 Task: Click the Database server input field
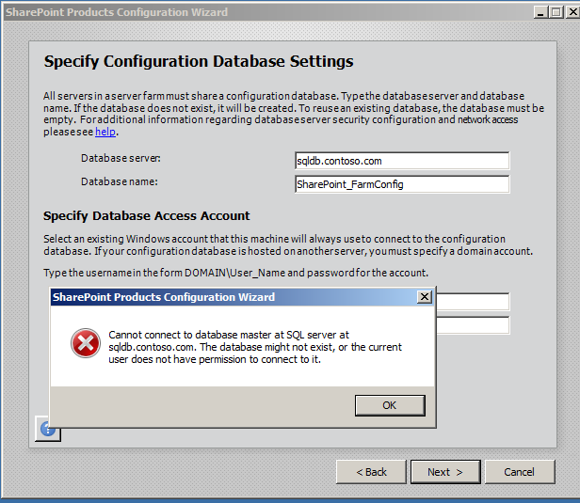tap(402, 161)
